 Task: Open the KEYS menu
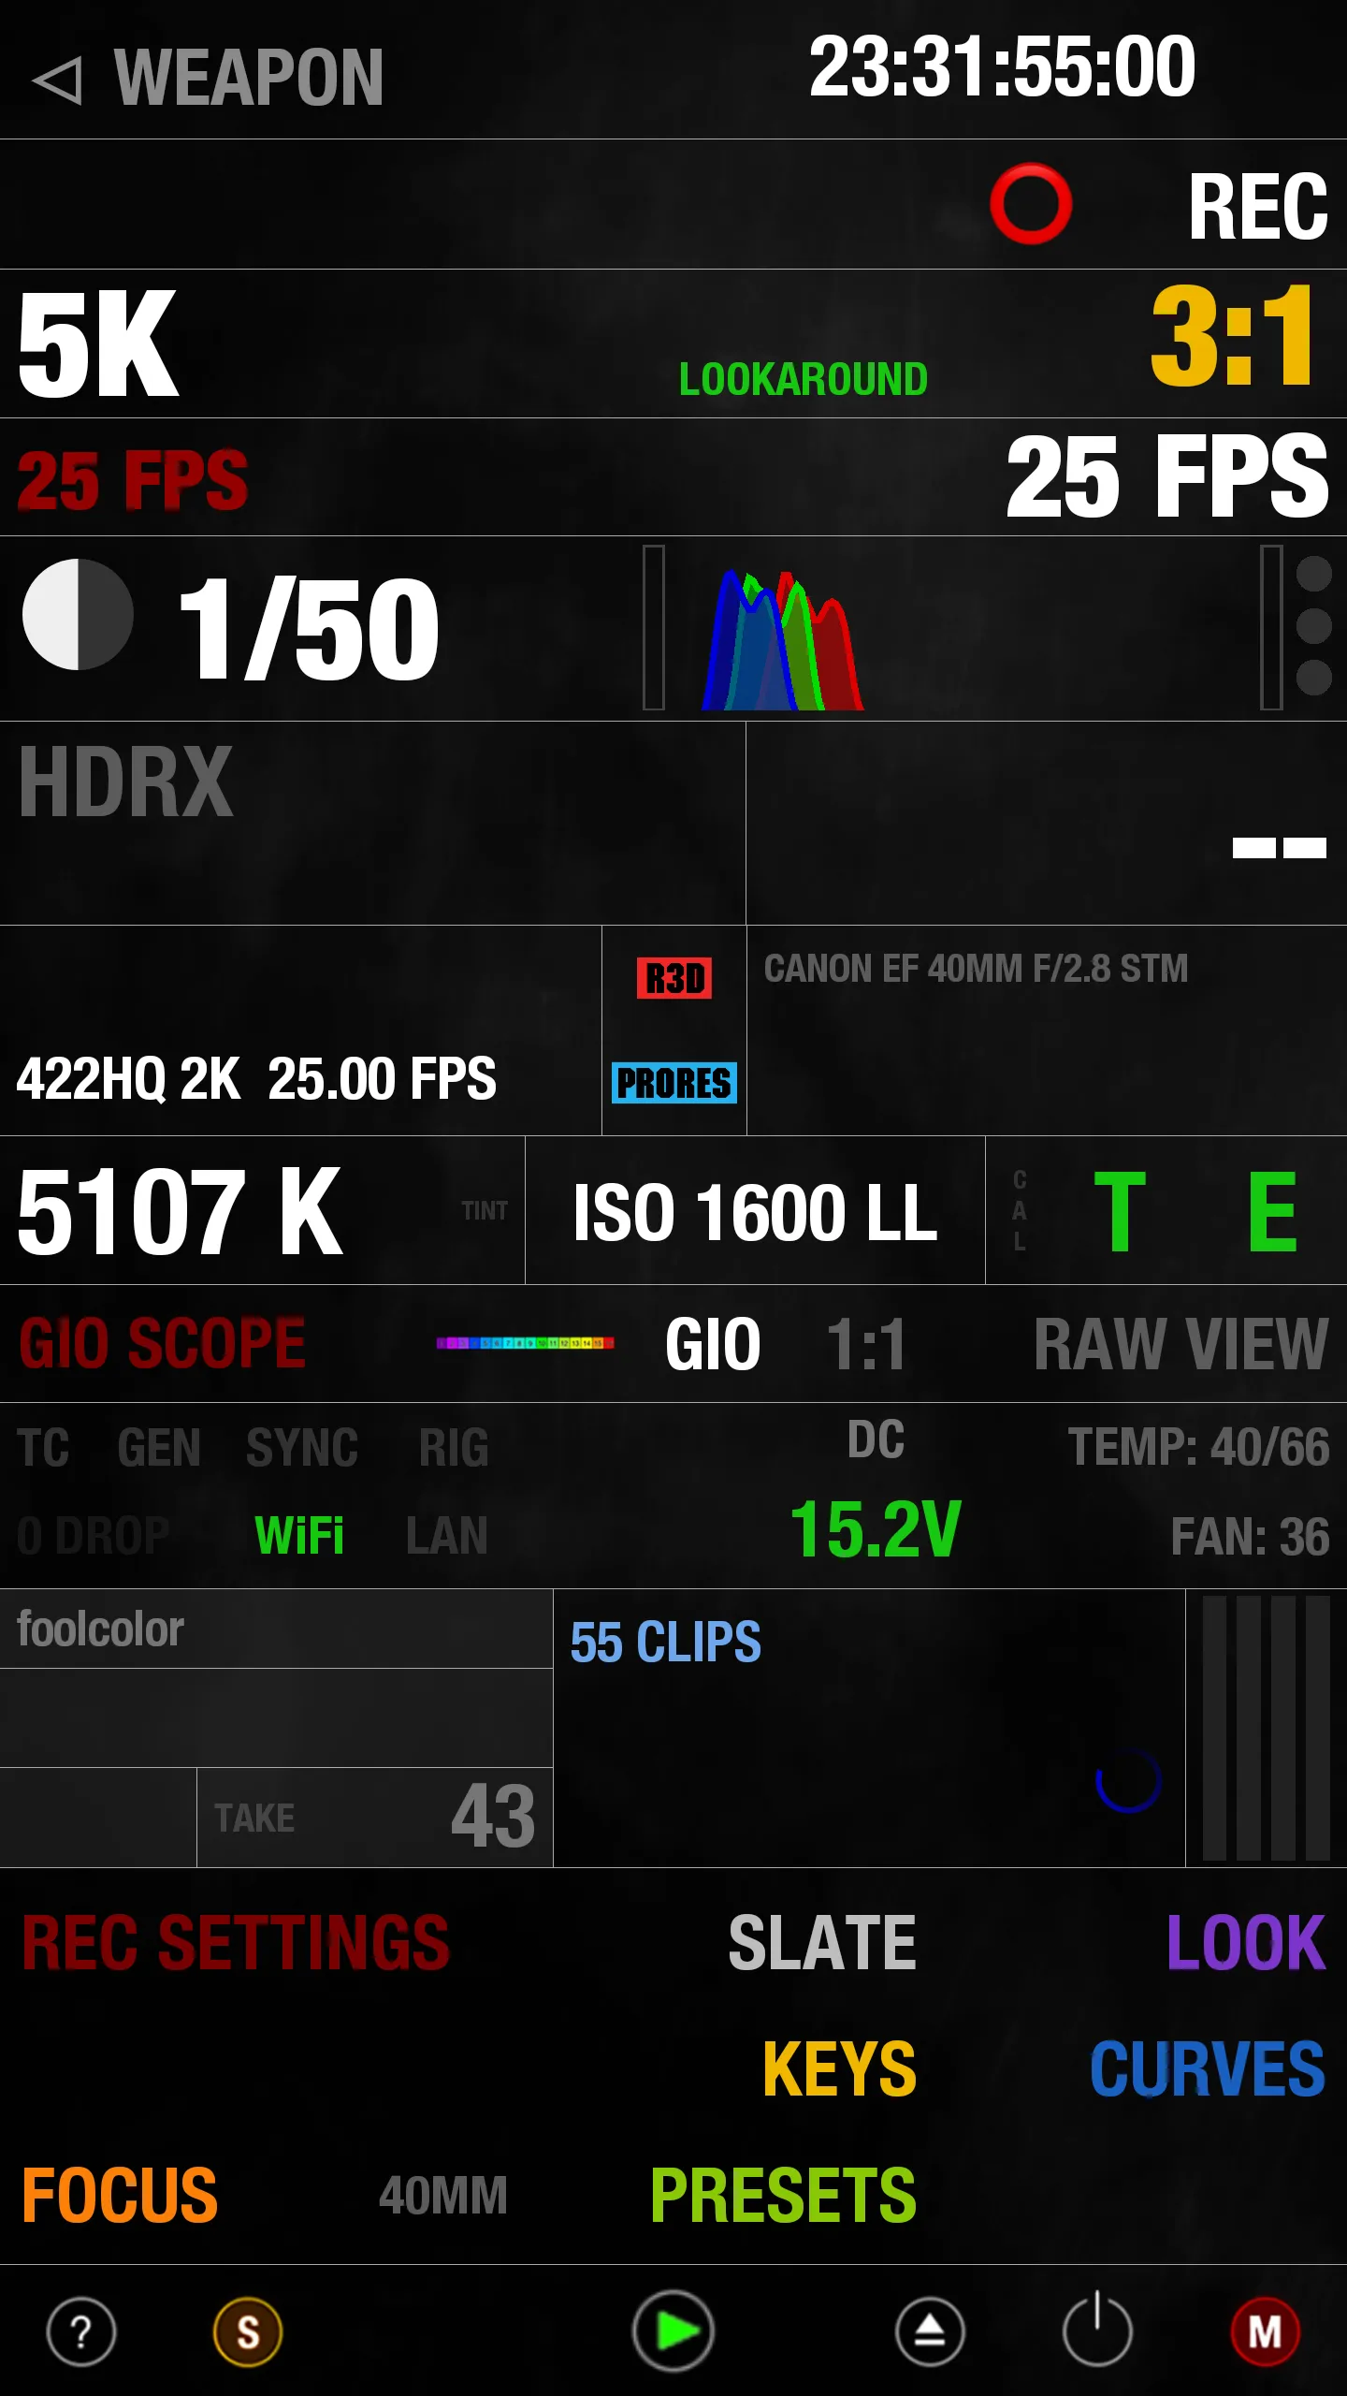coord(839,2069)
